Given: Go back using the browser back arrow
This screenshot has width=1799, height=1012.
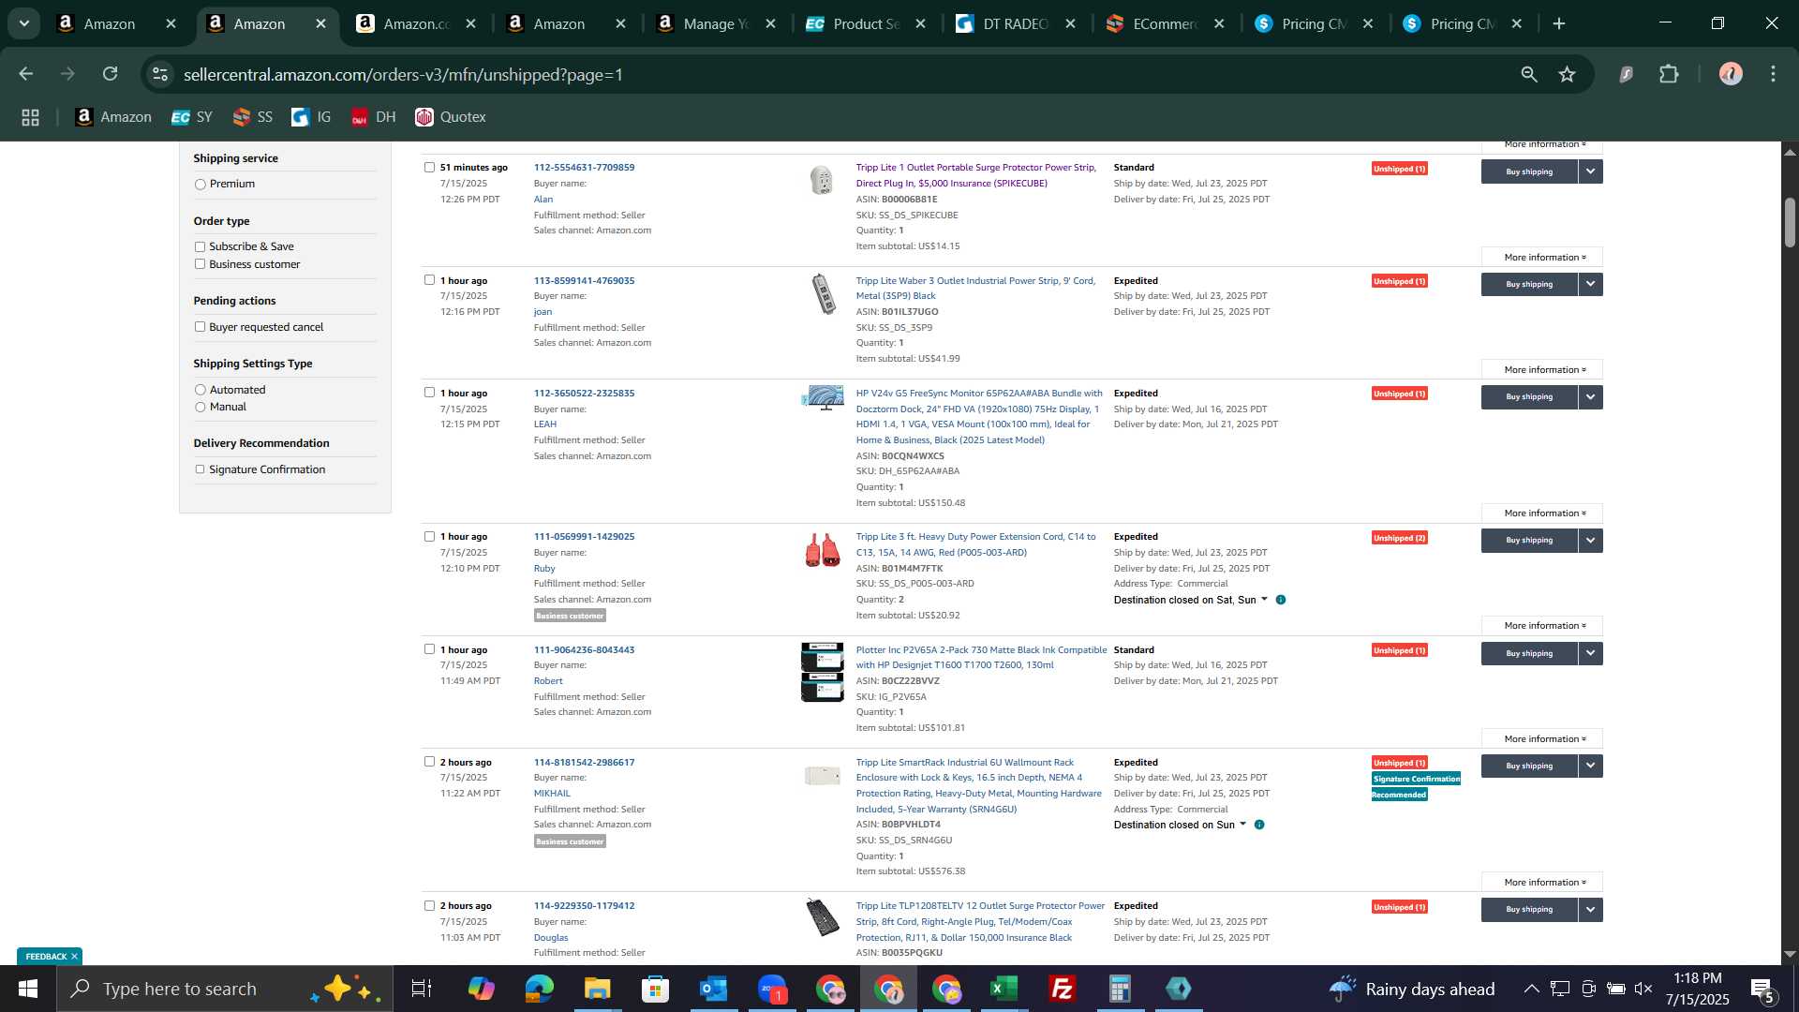Looking at the screenshot, I should pos(26,74).
